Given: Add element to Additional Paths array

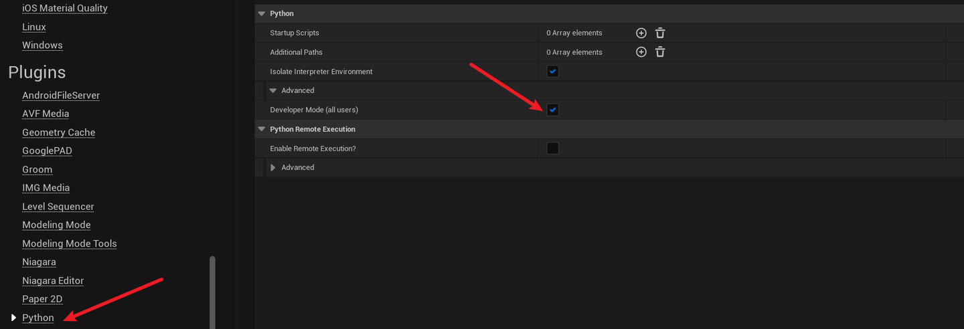Looking at the screenshot, I should [641, 52].
